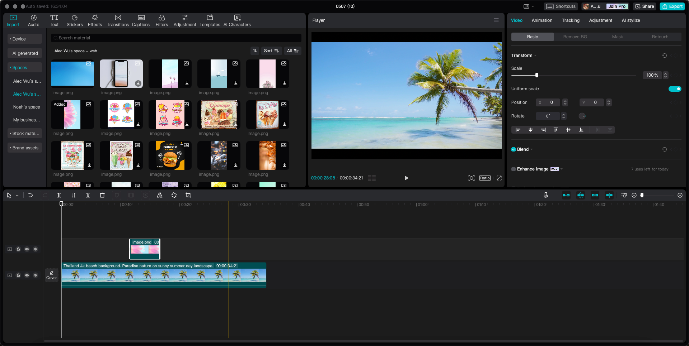Toggle the Uniform scale switch
Screen dimensions: 689x346
(675, 89)
